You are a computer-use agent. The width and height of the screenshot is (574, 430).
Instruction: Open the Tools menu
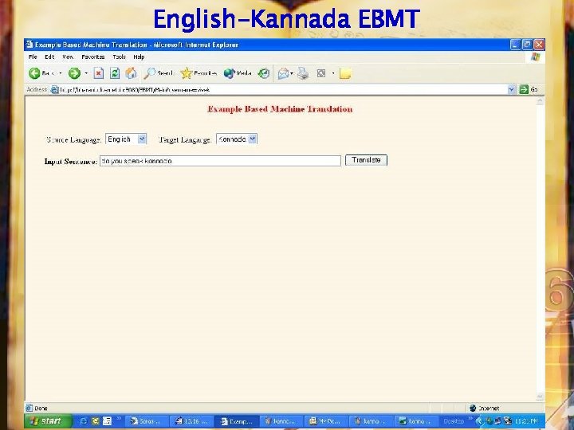(119, 57)
